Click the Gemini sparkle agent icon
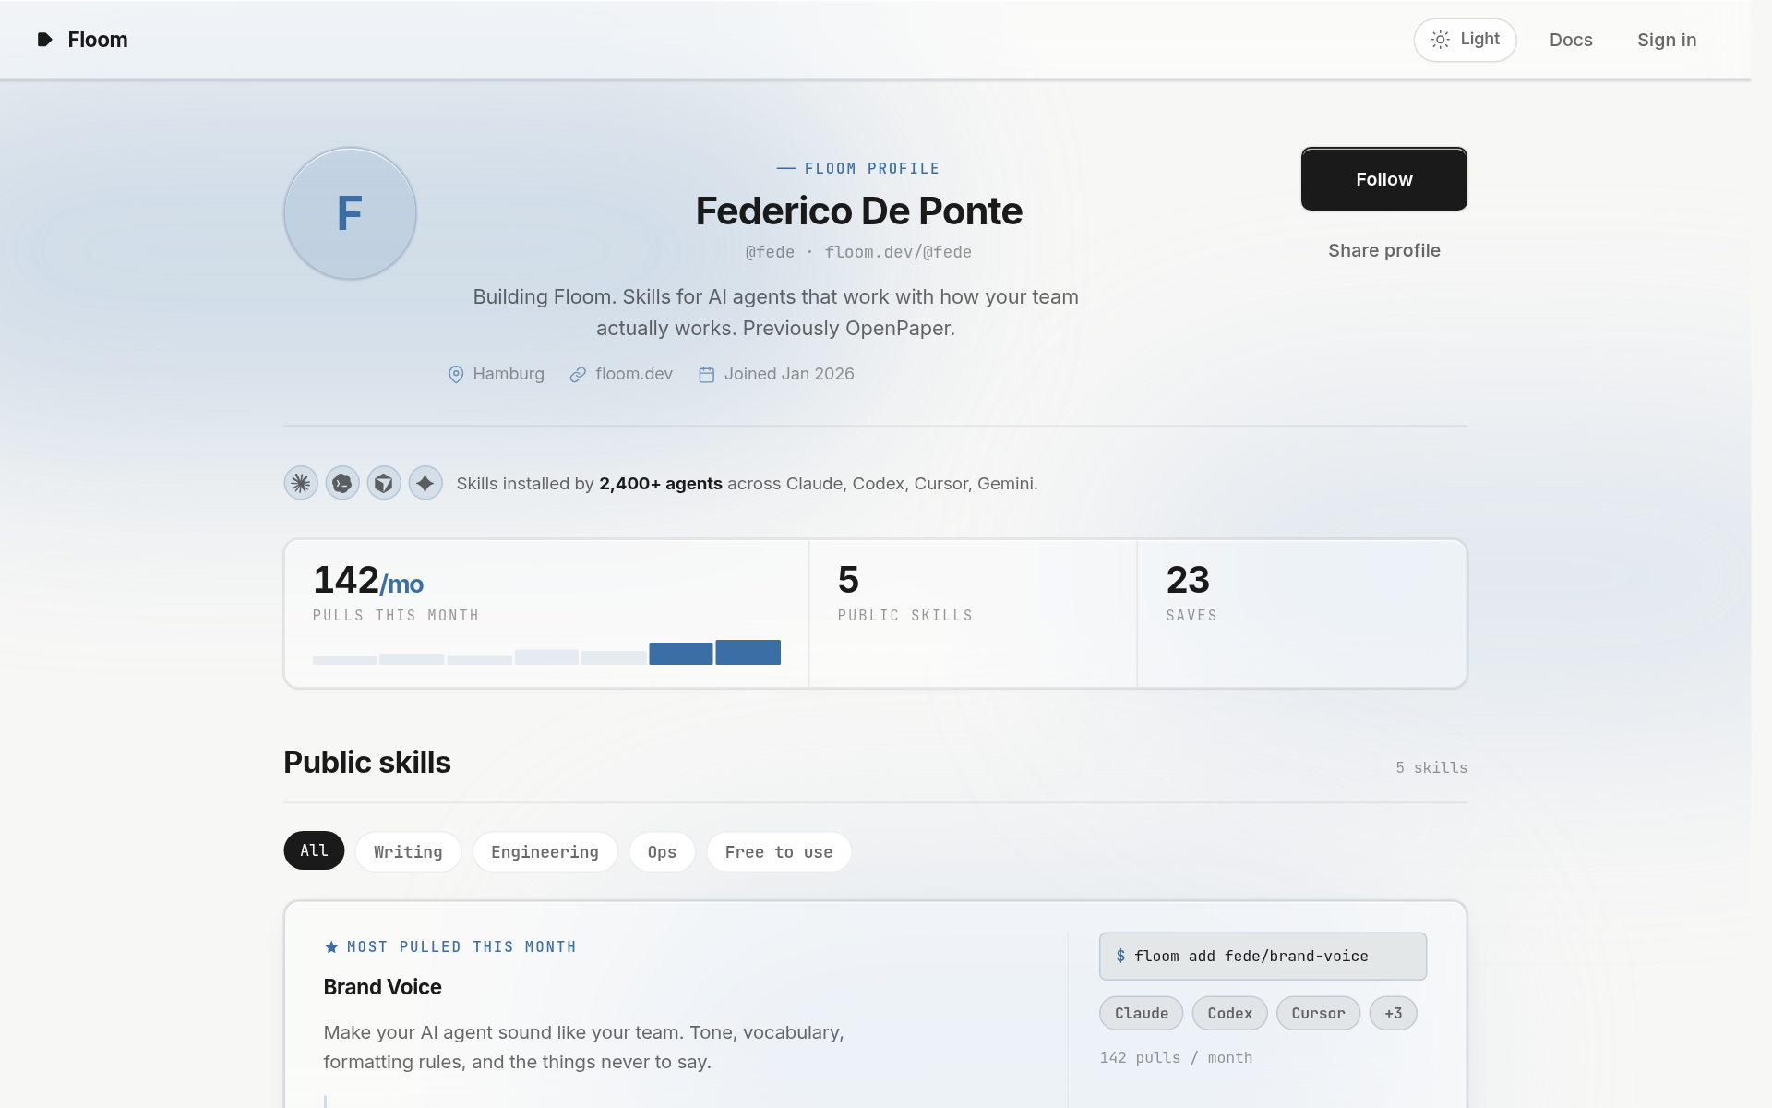The width and height of the screenshot is (1772, 1108). [x=425, y=483]
